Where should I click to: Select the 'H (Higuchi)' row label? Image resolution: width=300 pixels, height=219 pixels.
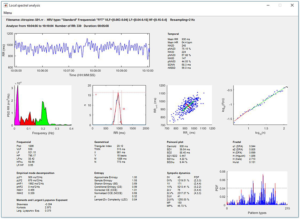pos(239,156)
